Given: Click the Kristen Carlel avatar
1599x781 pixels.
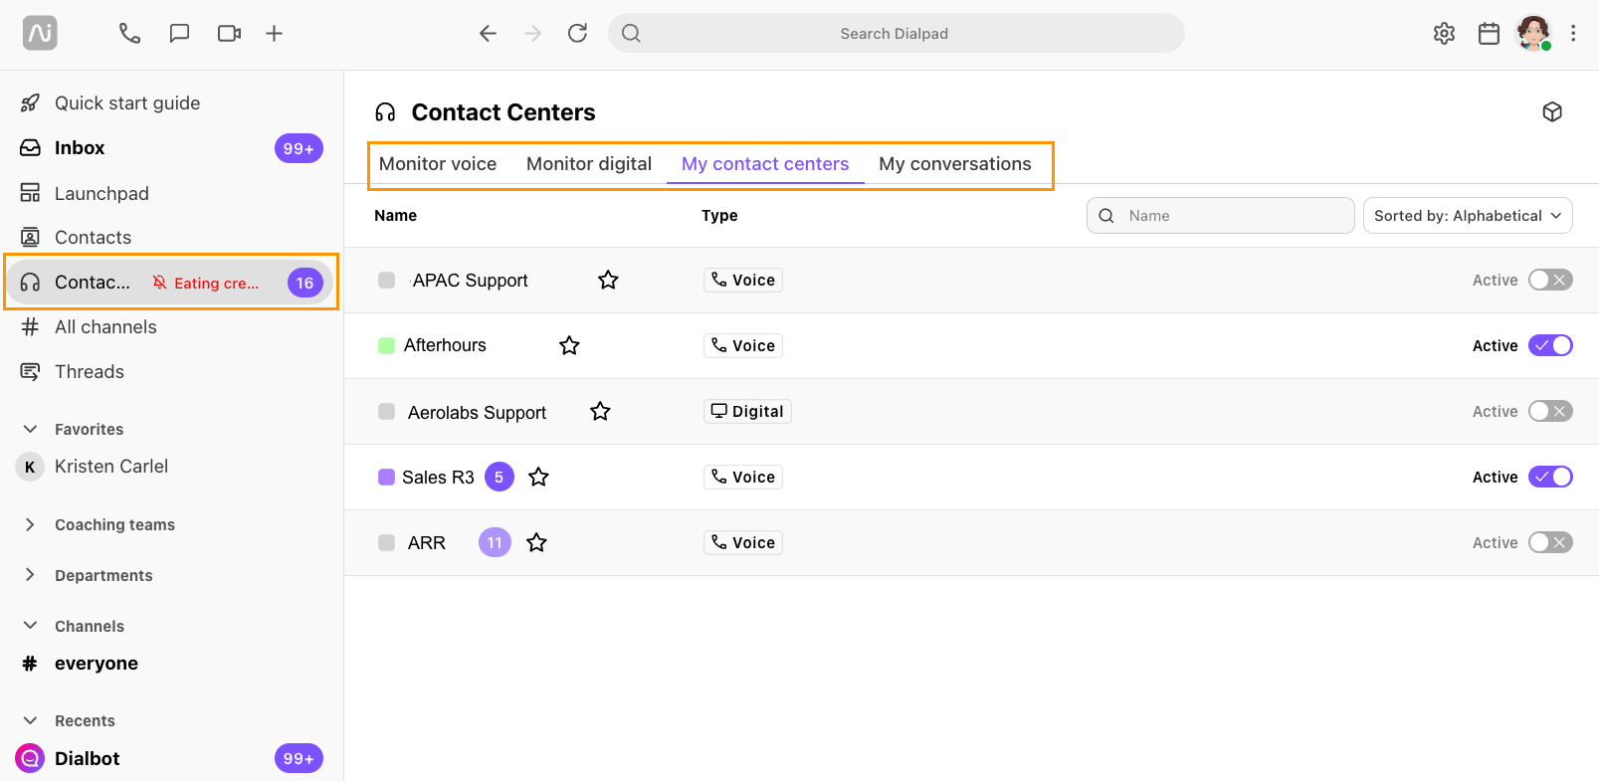Looking at the screenshot, I should tap(30, 467).
